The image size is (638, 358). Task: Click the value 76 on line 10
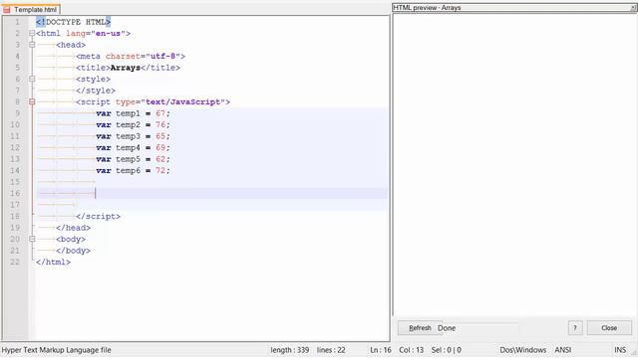click(160, 124)
